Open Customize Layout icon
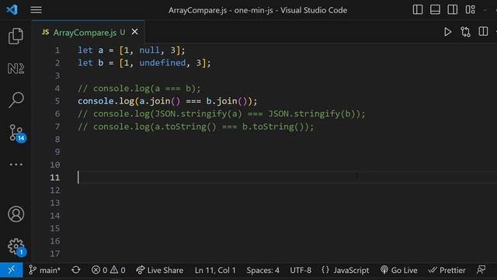Image resolution: width=497 pixels, height=280 pixels. (x=470, y=10)
